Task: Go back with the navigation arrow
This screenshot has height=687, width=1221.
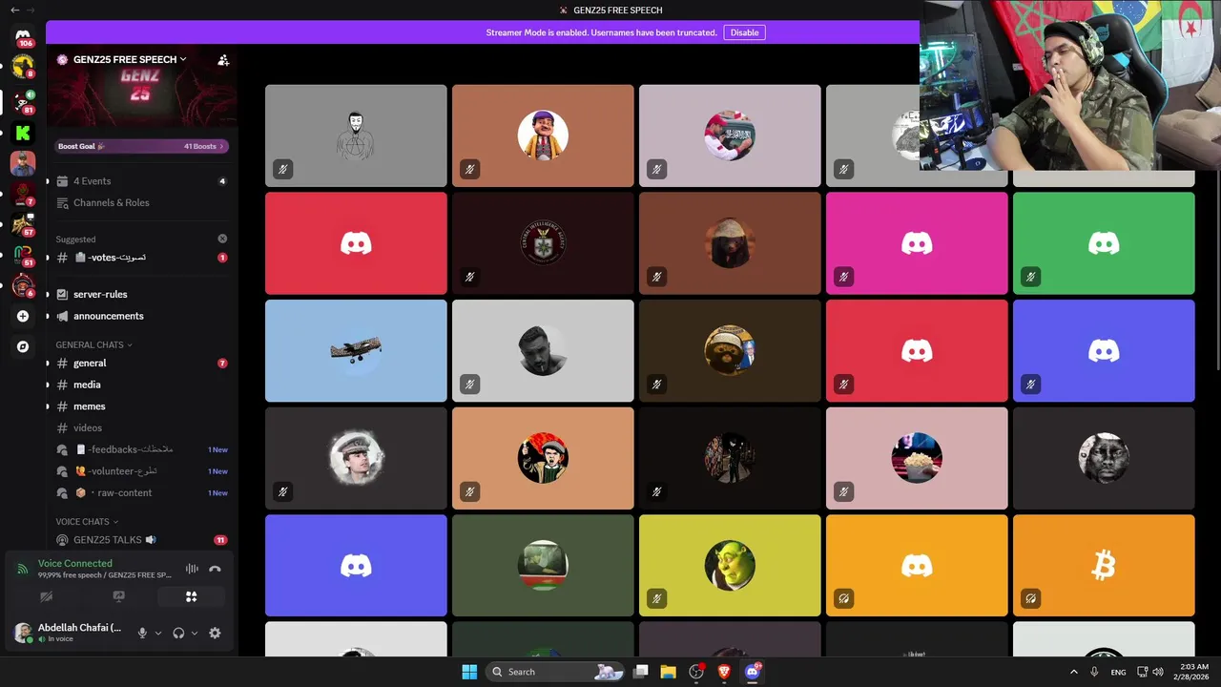Action: (14, 10)
